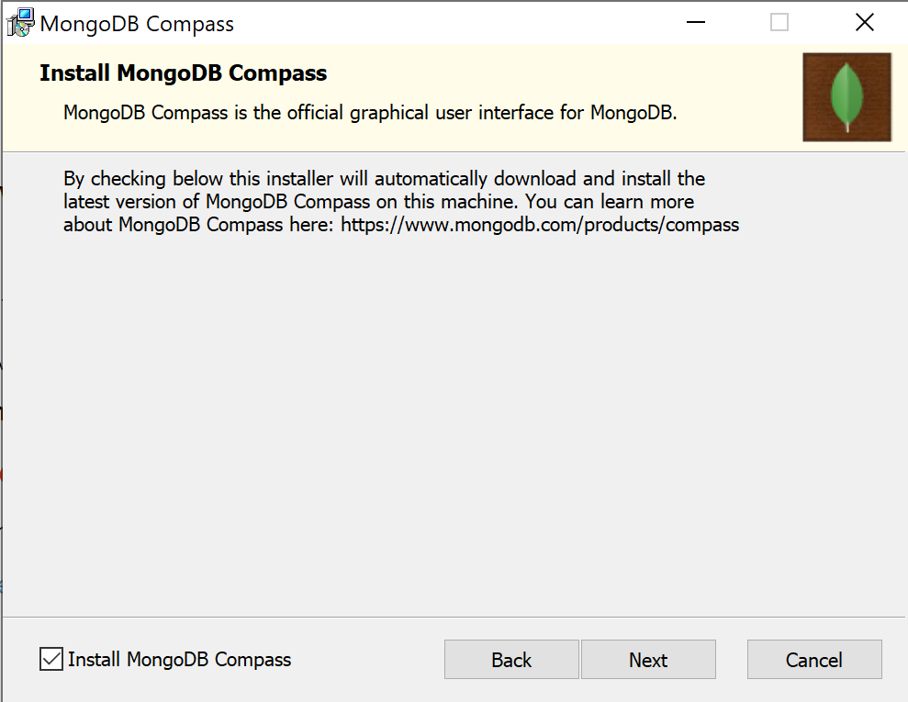Click the mongodb.com/products/compass URL

pos(540,224)
